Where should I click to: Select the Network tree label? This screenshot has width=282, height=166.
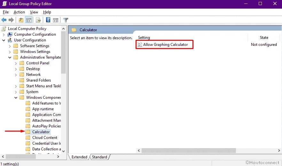pos(34,75)
